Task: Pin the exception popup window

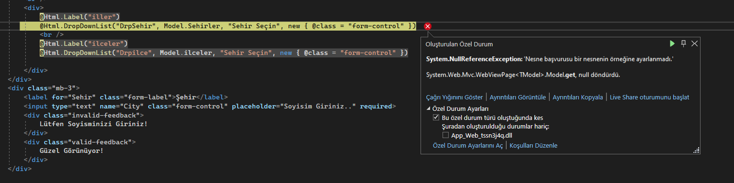Action: pyautogui.click(x=683, y=43)
